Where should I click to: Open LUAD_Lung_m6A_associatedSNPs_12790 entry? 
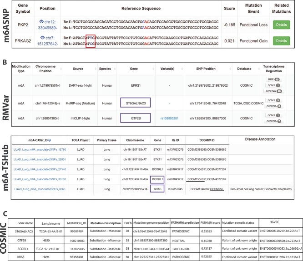(40, 150)
